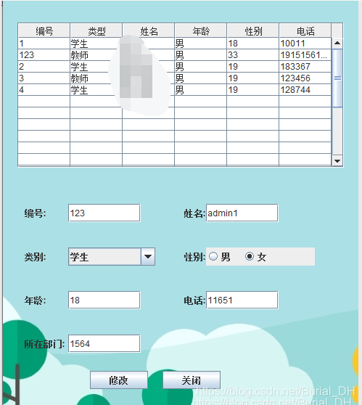The image size is (362, 405).
Task: Select 教师 cell in row 123
Action: pyautogui.click(x=96, y=55)
